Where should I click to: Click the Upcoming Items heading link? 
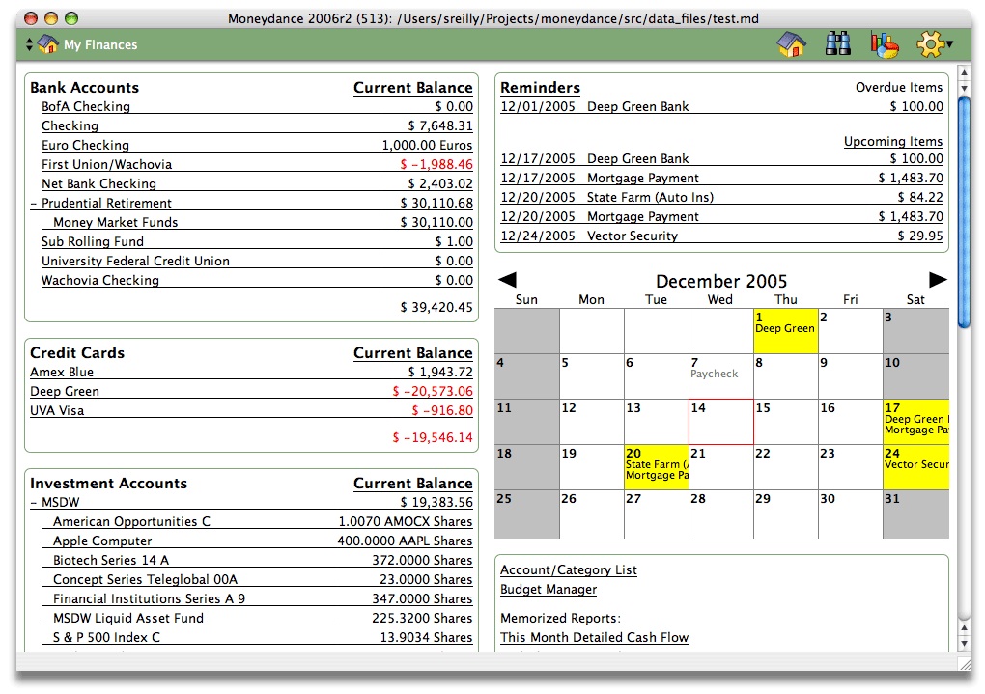pos(893,141)
